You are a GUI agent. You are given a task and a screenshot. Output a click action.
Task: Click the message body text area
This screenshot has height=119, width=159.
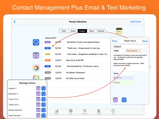point(130,62)
